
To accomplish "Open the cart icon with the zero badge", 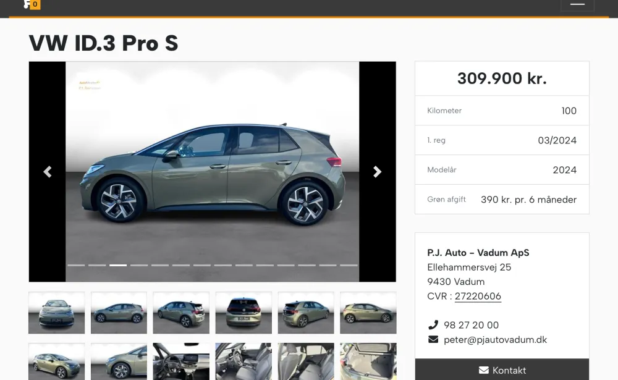I will click(x=32, y=4).
